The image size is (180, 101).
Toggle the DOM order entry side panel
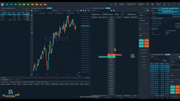coord(148,10)
